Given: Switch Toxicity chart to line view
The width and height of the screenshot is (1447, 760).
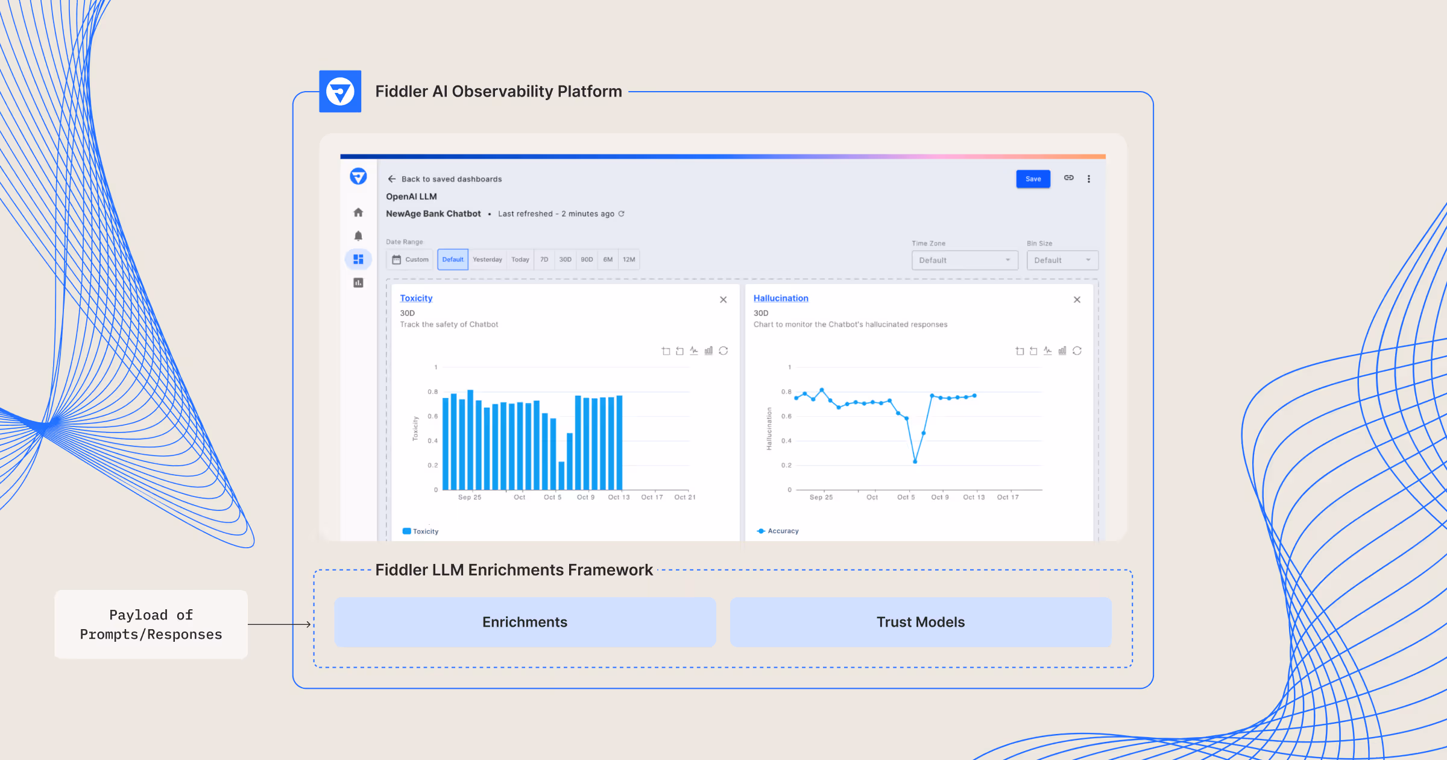Looking at the screenshot, I should point(694,350).
